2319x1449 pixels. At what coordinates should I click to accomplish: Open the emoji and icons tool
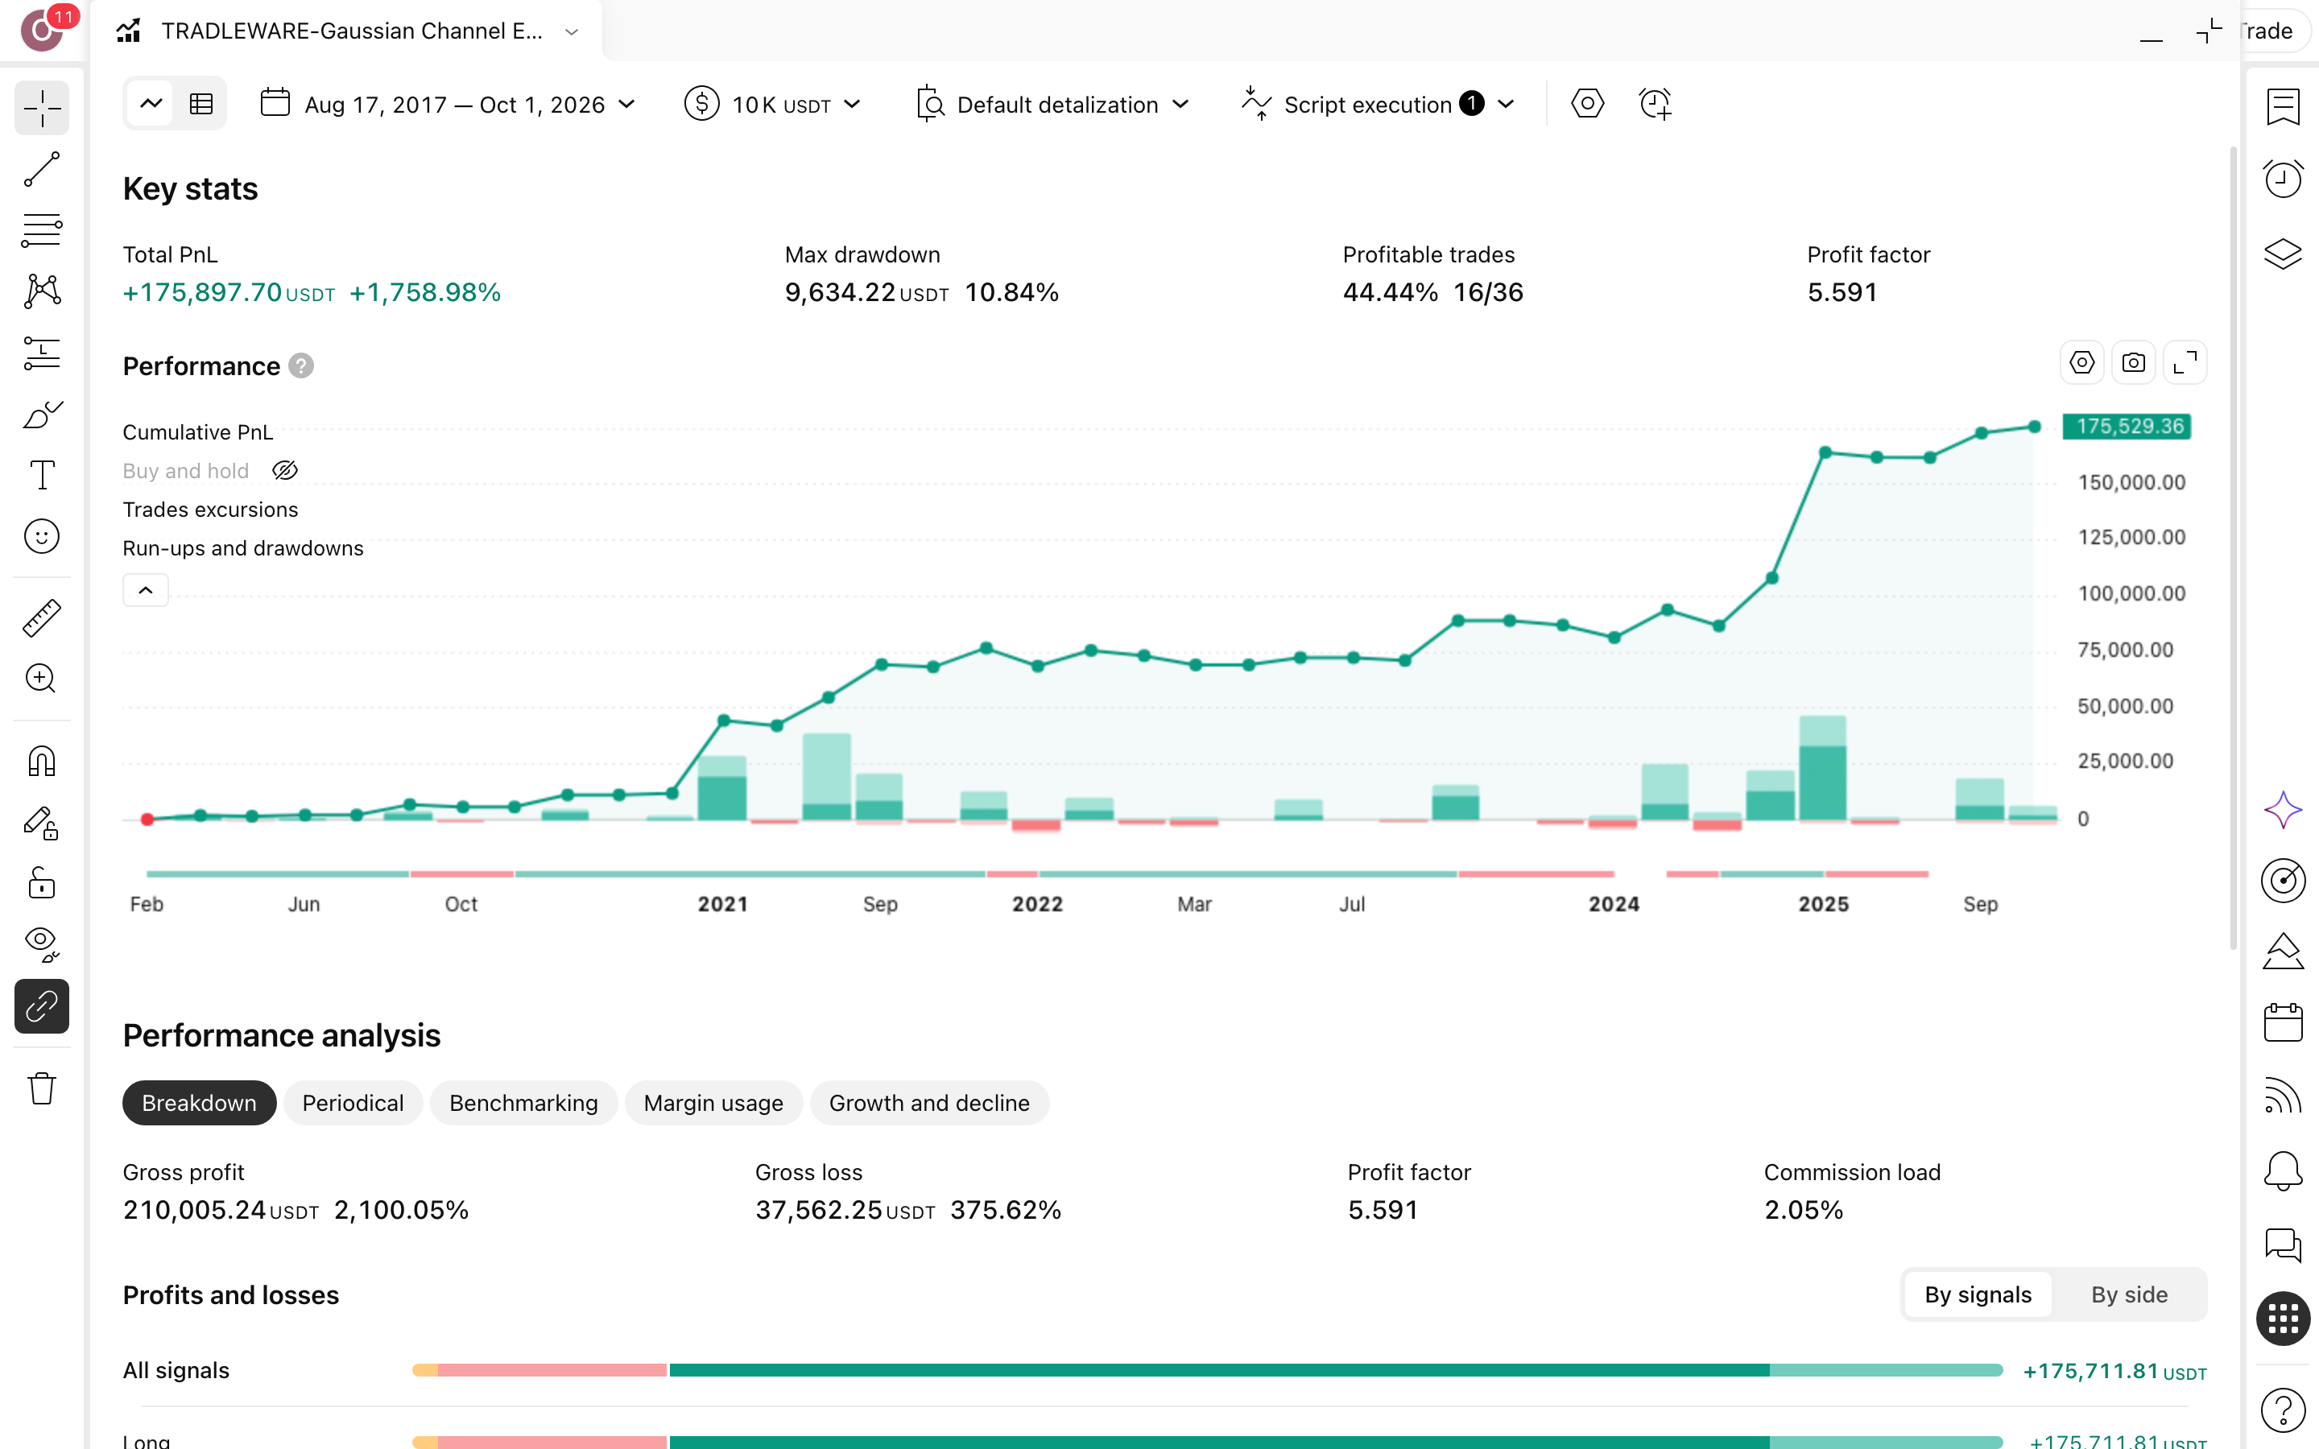pyautogui.click(x=42, y=537)
